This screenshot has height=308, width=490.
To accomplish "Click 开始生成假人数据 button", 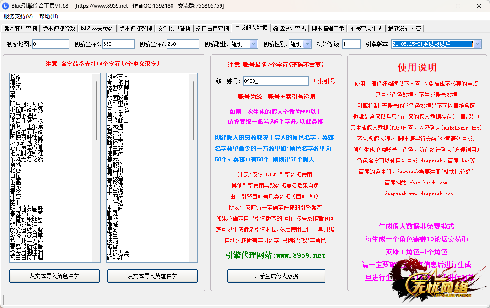I will (276, 276).
